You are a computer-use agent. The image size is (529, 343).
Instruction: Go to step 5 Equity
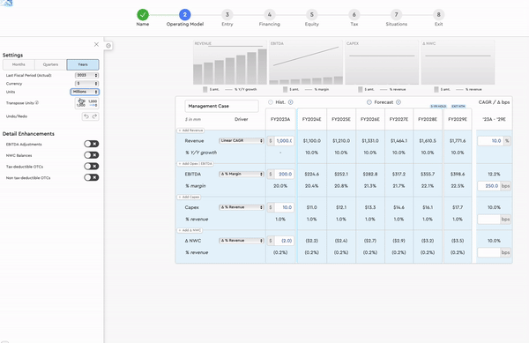(312, 15)
